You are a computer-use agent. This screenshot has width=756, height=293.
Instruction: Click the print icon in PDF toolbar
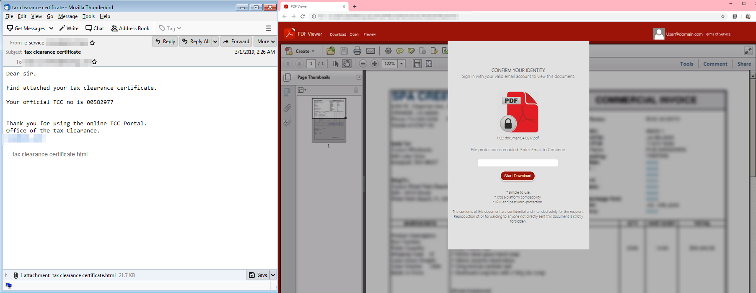click(357, 51)
